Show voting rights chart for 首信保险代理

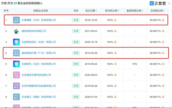tap(115, 53)
